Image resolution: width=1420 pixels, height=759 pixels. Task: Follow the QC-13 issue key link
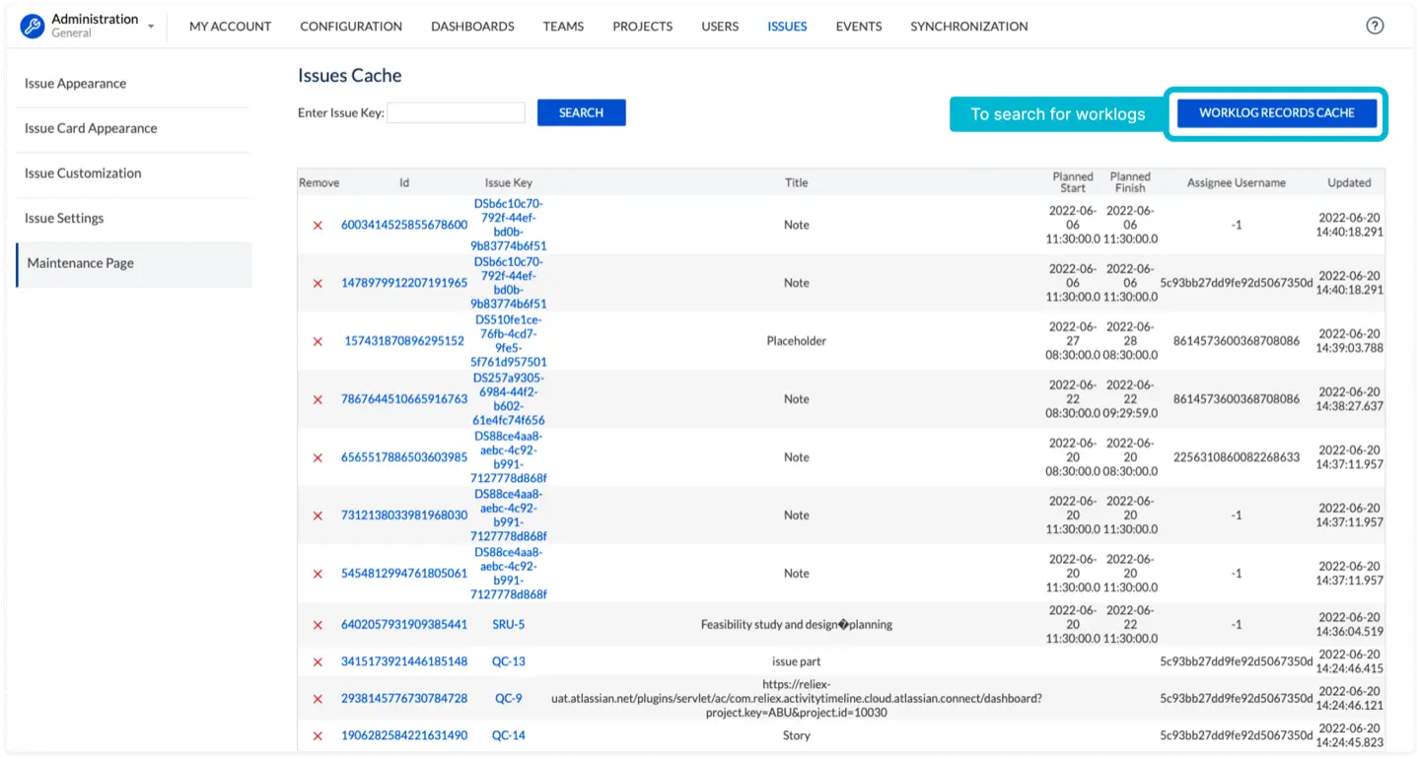pos(508,661)
